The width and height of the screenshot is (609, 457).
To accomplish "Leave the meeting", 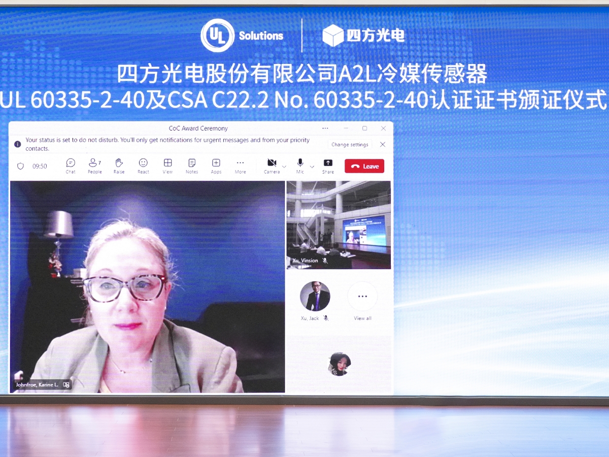I will [364, 166].
